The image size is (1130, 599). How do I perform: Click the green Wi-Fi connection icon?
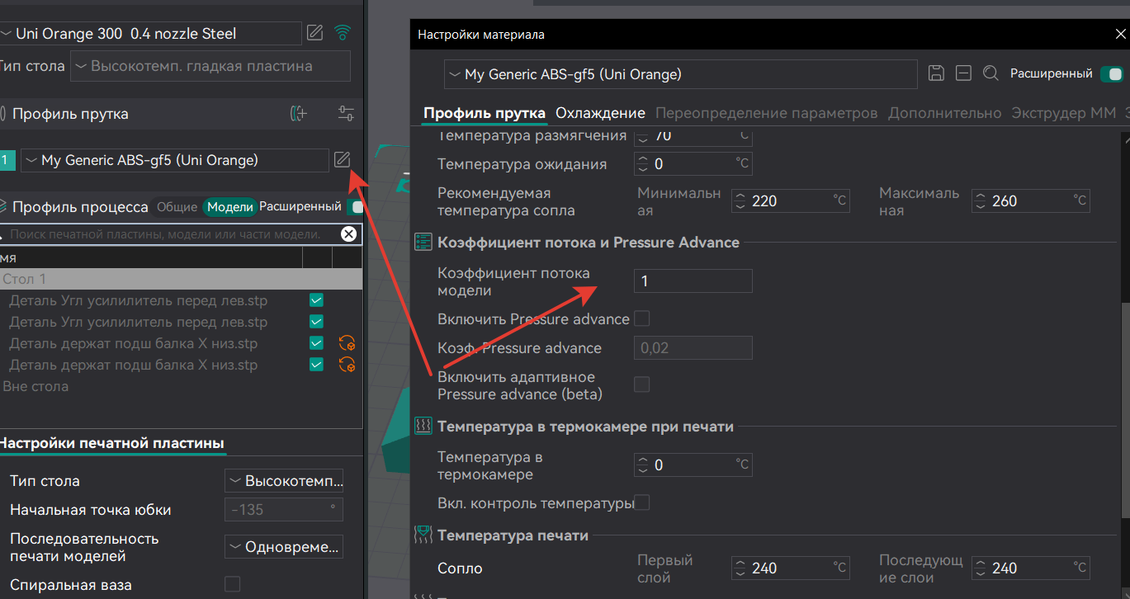click(342, 33)
